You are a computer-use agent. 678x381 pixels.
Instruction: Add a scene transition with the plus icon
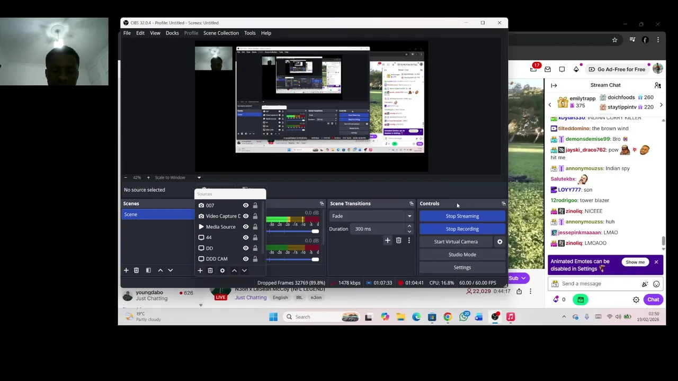tap(388, 241)
